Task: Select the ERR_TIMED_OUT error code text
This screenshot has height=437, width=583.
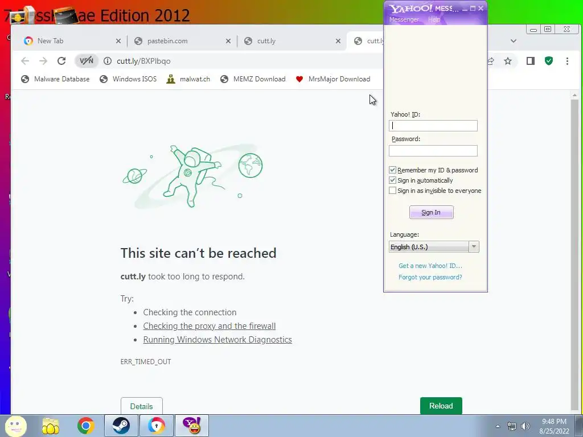Action: [146, 361]
